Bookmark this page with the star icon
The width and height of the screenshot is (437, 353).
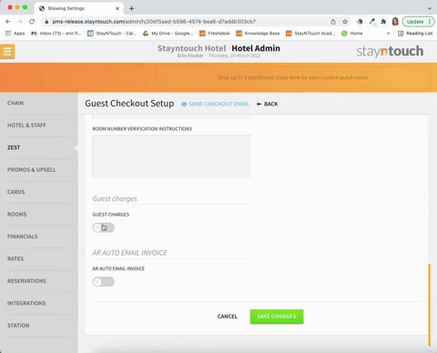[x=345, y=22]
